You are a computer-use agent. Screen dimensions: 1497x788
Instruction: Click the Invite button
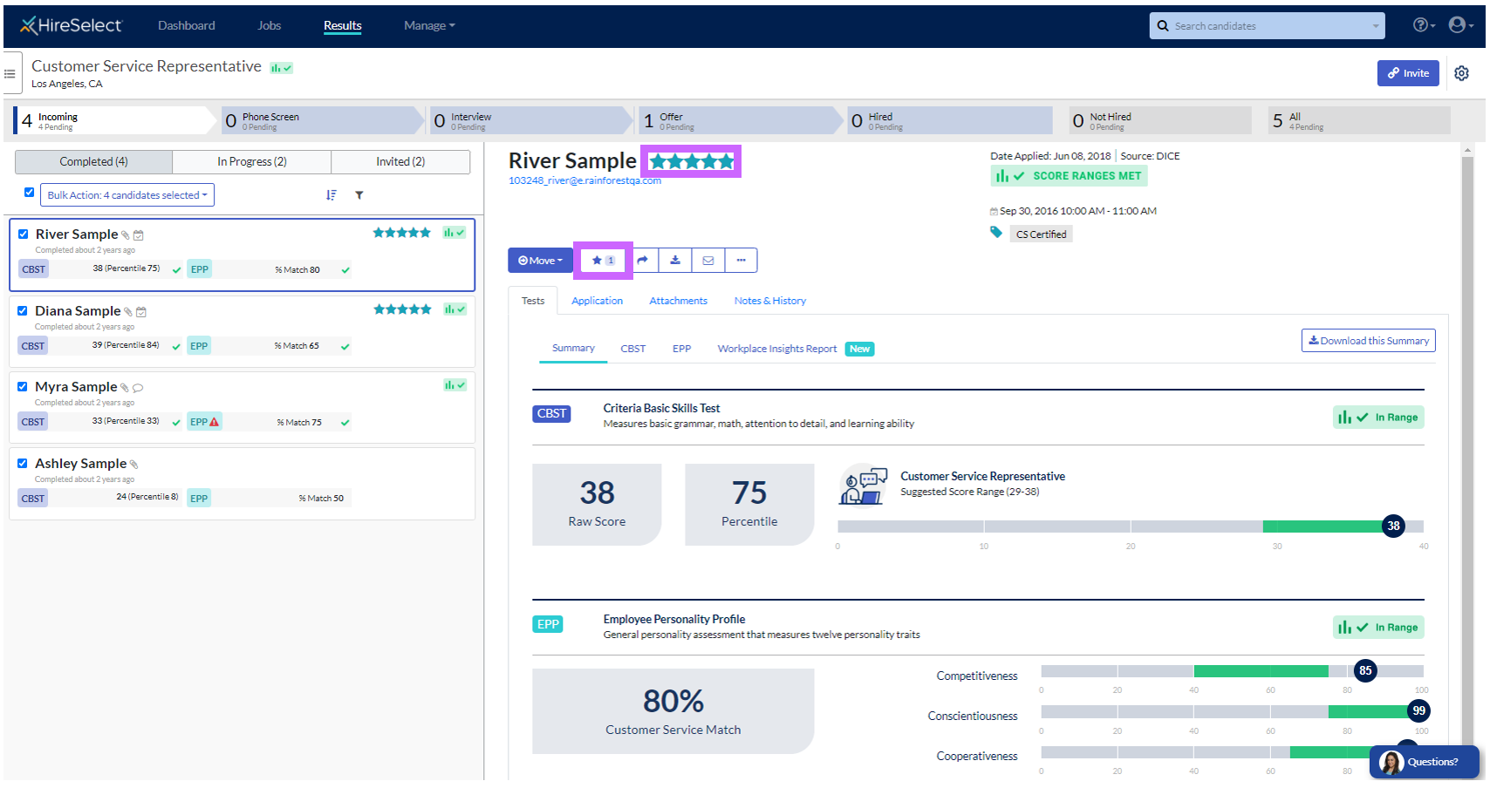point(1408,73)
